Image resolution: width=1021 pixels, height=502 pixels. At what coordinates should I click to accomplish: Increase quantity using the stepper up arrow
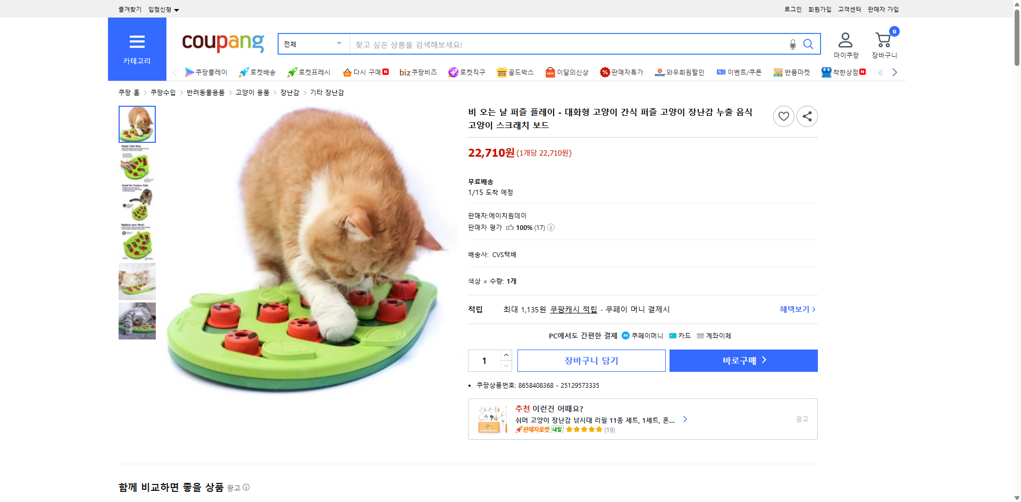tap(506, 355)
